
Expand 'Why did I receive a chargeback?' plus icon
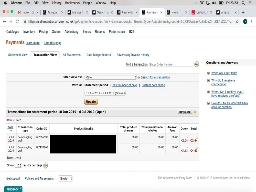click(208, 80)
